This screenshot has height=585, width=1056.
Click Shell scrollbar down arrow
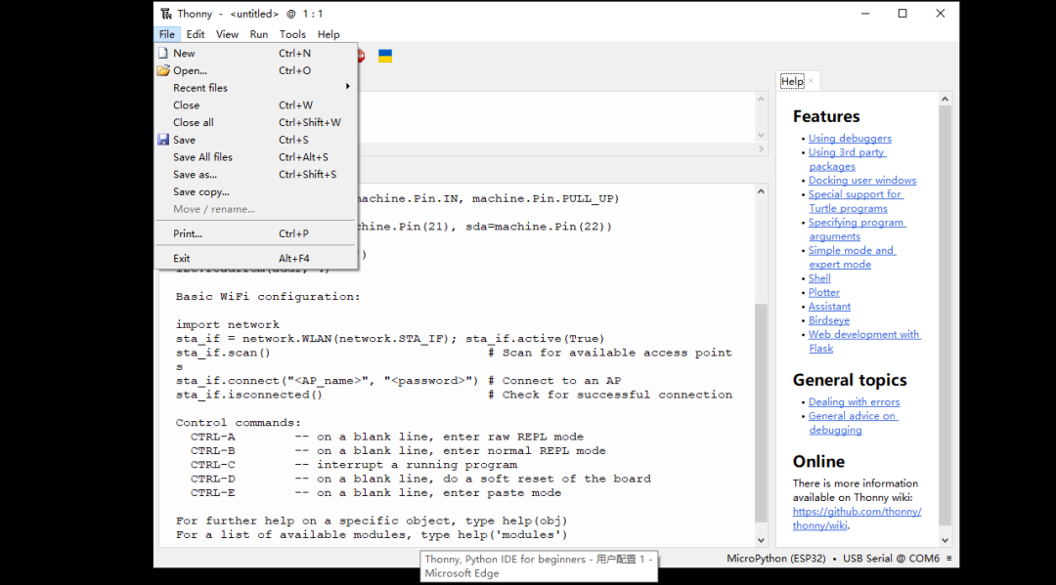(761, 540)
